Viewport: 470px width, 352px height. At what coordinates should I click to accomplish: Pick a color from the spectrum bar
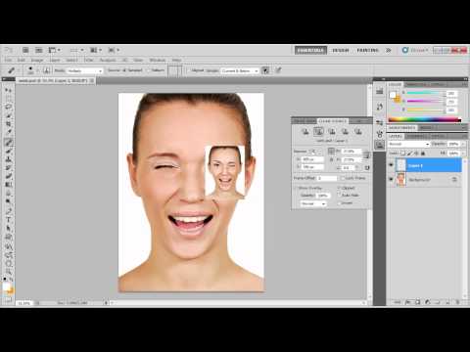tap(424, 119)
